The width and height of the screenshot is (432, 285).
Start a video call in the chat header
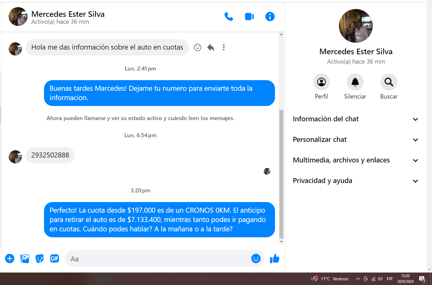click(x=249, y=17)
